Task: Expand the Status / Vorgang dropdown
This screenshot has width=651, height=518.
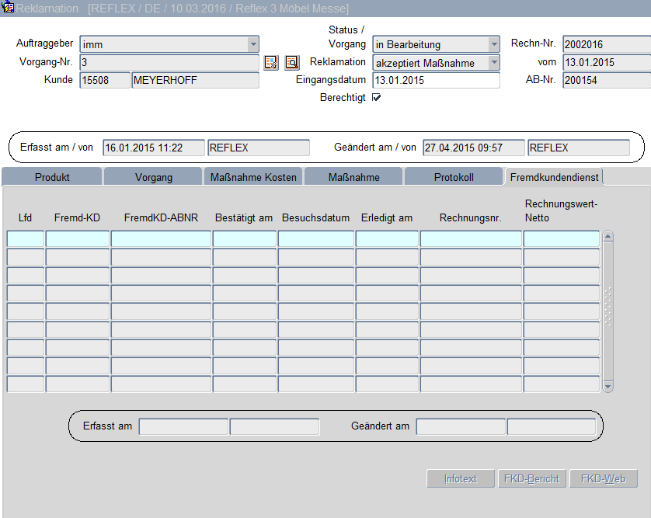Action: (493, 44)
